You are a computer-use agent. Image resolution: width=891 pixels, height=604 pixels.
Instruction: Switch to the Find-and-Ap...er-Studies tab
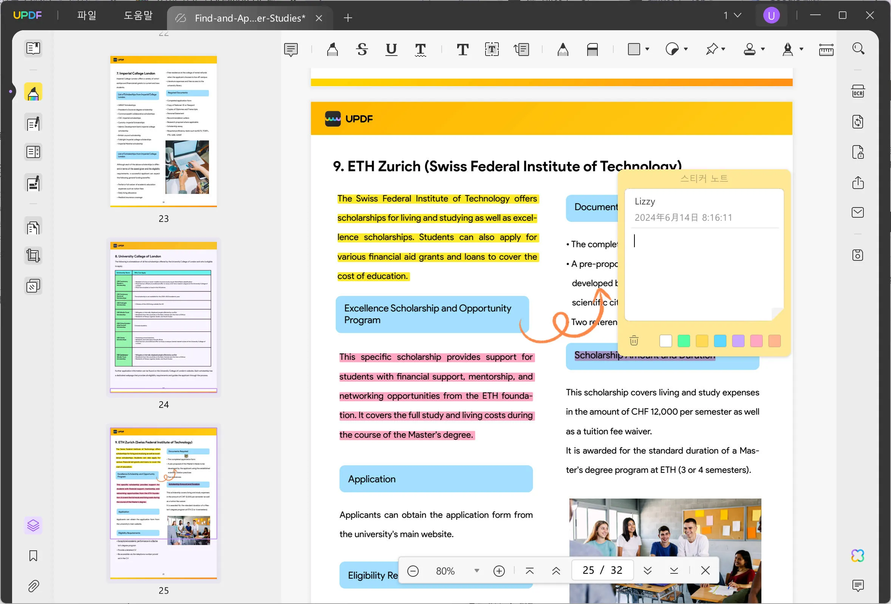click(250, 18)
